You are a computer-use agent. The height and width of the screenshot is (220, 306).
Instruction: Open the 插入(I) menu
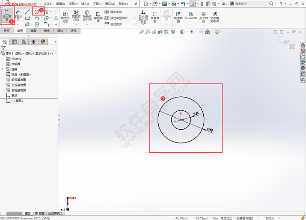[85, 4]
